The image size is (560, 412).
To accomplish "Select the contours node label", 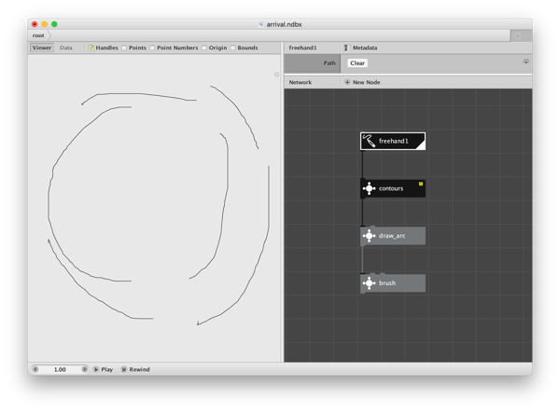I will (x=391, y=188).
